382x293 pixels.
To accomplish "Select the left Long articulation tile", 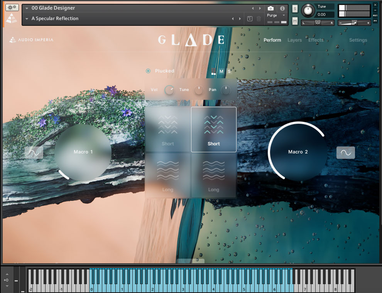I will pos(168,175).
